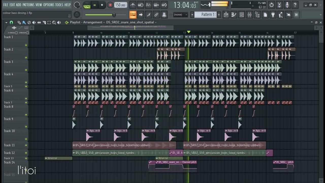Open the tempo tapper icon
The height and width of the screenshot is (183, 325).
click(281, 15)
